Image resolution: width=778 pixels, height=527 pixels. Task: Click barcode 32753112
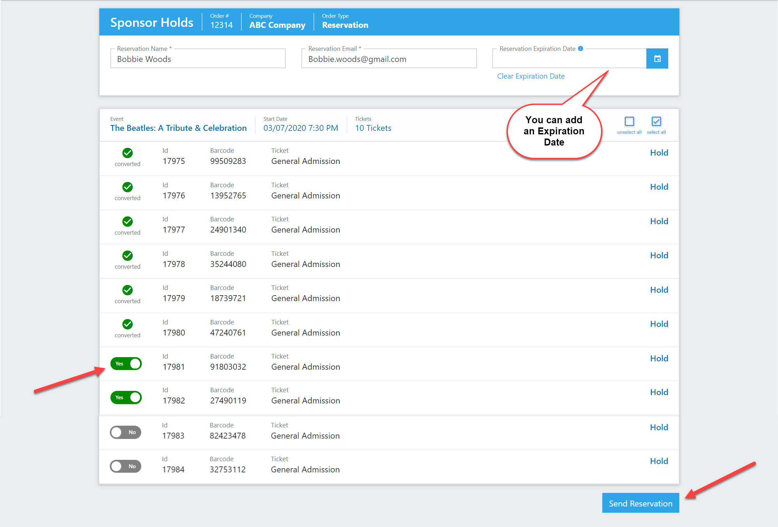point(228,470)
